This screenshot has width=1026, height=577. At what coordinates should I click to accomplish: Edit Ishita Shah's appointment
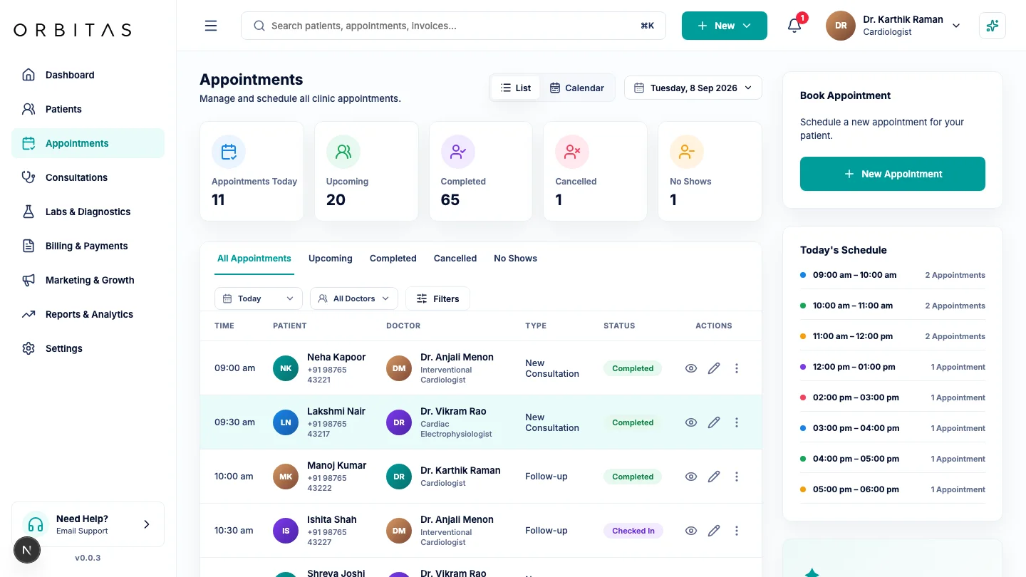point(714,531)
